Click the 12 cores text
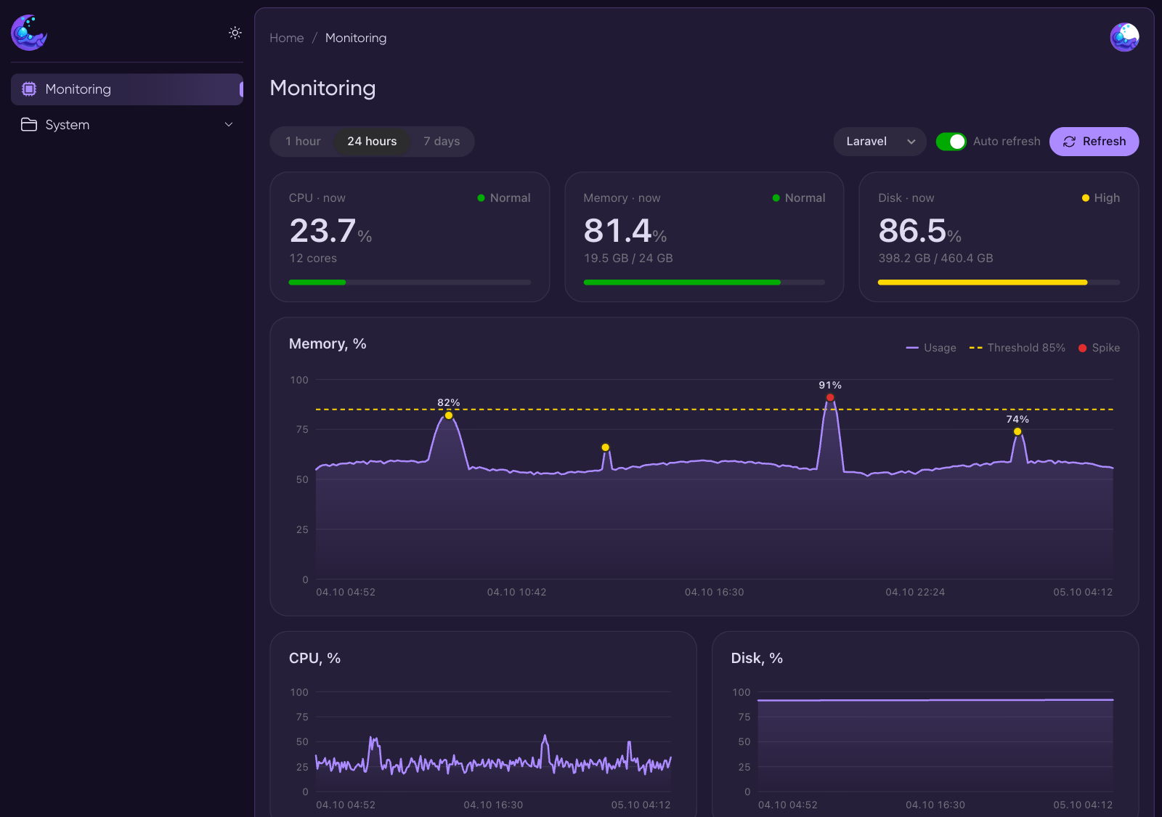The image size is (1162, 817). (313, 259)
